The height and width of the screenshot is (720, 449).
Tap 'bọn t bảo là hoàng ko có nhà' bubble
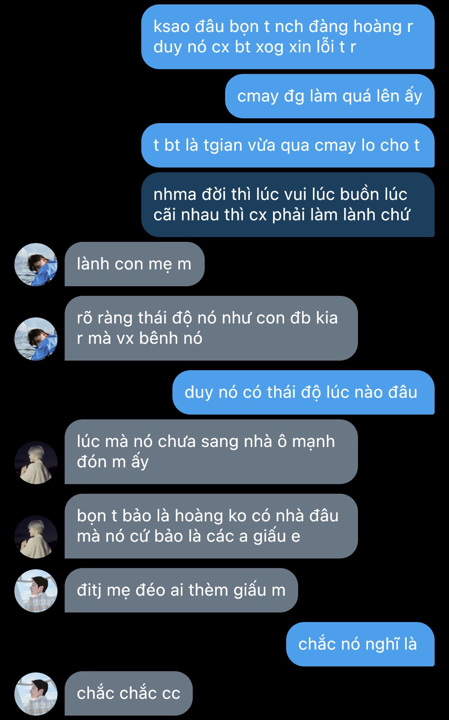pos(211,526)
